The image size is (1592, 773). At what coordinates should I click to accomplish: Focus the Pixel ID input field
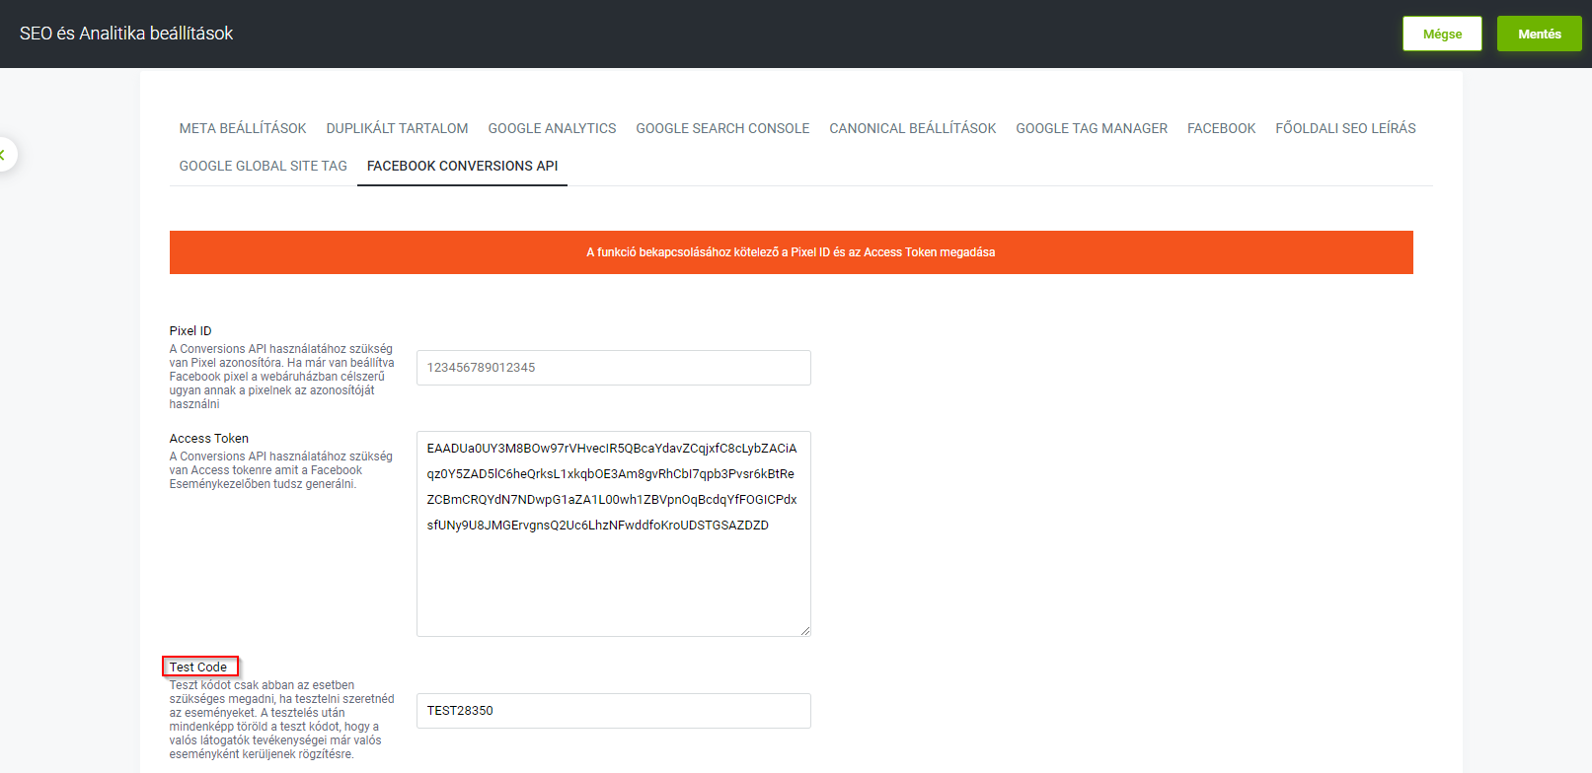click(x=614, y=368)
